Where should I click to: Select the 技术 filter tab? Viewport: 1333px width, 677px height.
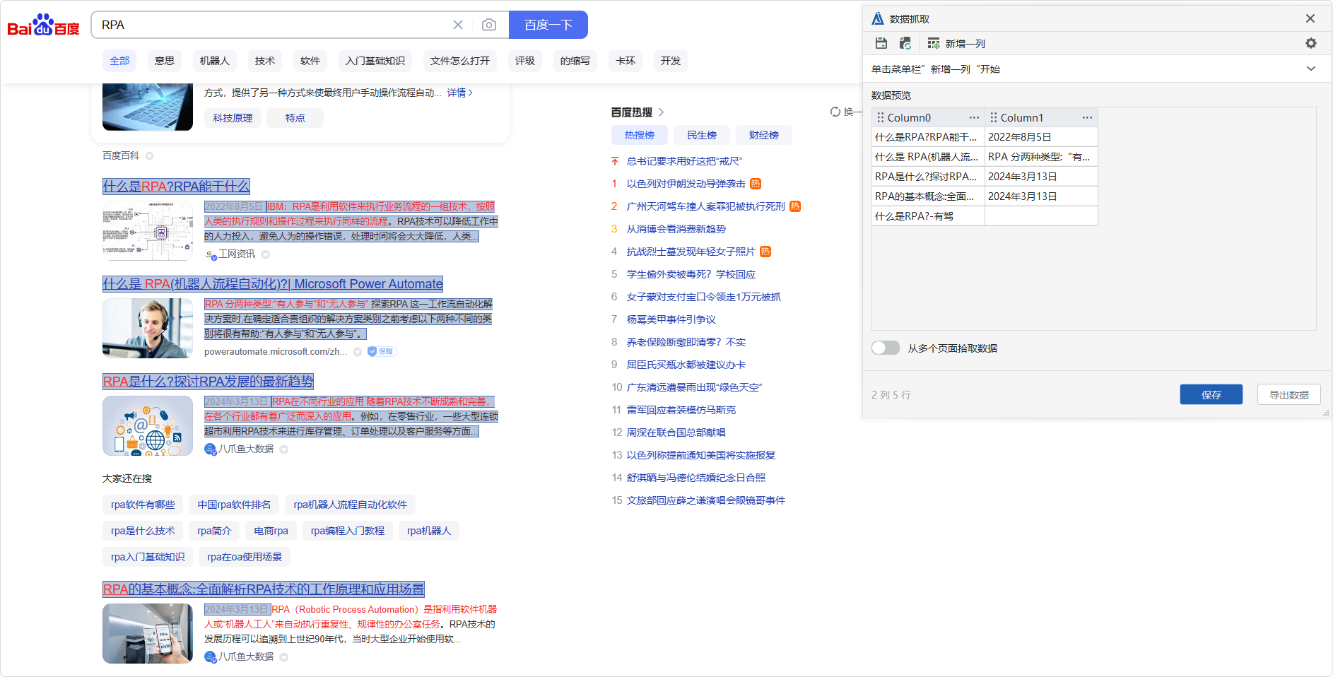[x=265, y=61]
